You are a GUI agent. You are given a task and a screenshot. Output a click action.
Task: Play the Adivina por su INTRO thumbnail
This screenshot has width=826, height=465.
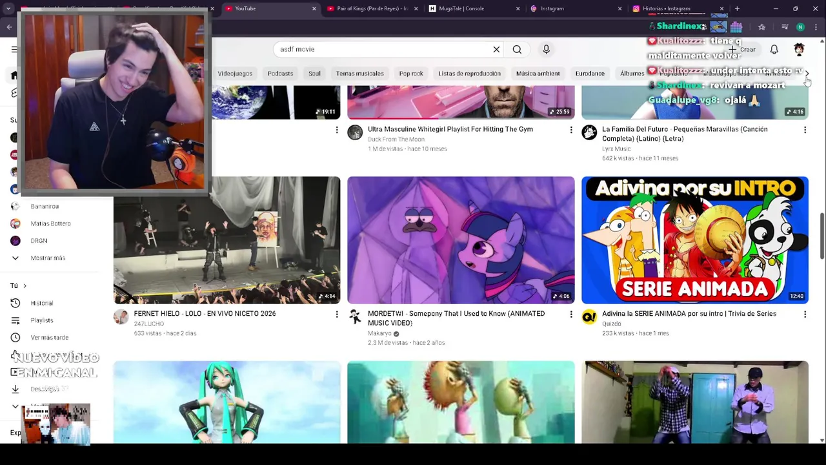coord(695,240)
